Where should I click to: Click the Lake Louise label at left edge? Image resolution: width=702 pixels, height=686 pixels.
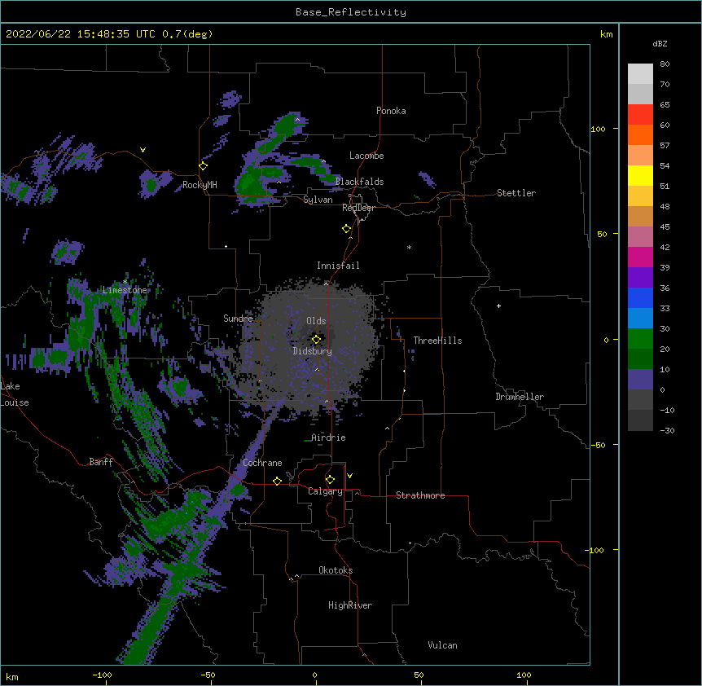tap(15, 394)
